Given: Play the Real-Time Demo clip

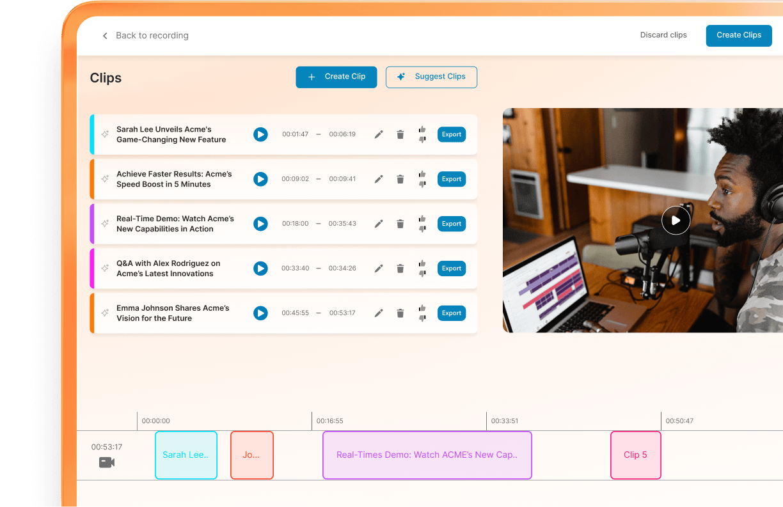Looking at the screenshot, I should [x=260, y=224].
